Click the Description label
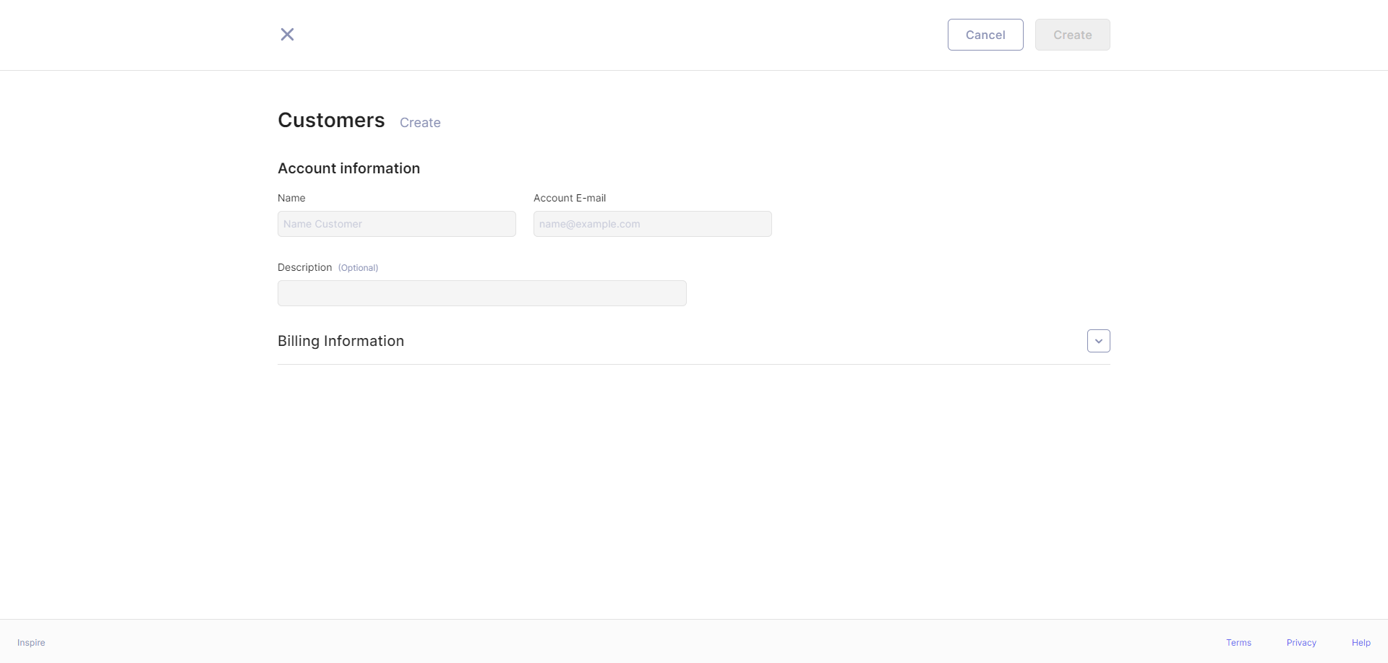Image resolution: width=1388 pixels, height=663 pixels. tap(304, 267)
